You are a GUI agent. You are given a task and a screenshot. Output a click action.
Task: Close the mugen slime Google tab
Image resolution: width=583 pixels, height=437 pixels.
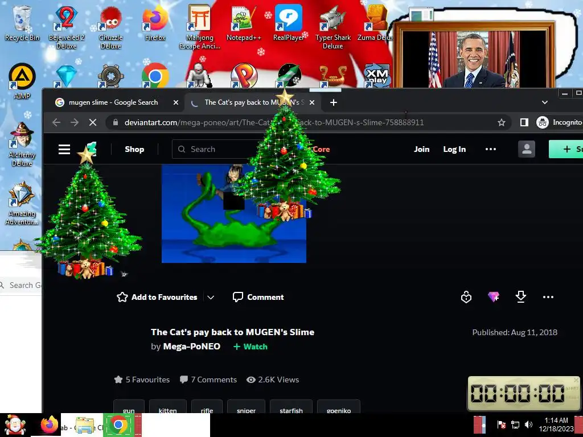click(176, 102)
